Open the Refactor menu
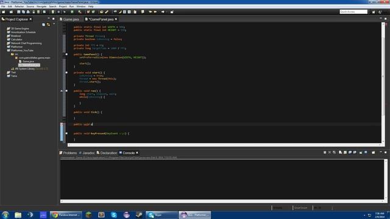 [19, 7]
